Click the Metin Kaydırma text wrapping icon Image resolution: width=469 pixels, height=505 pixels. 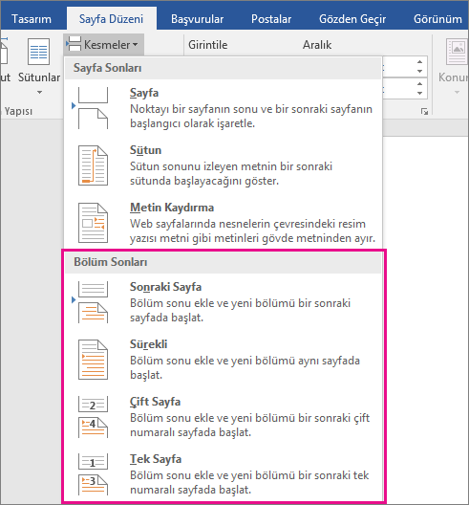tap(93, 223)
